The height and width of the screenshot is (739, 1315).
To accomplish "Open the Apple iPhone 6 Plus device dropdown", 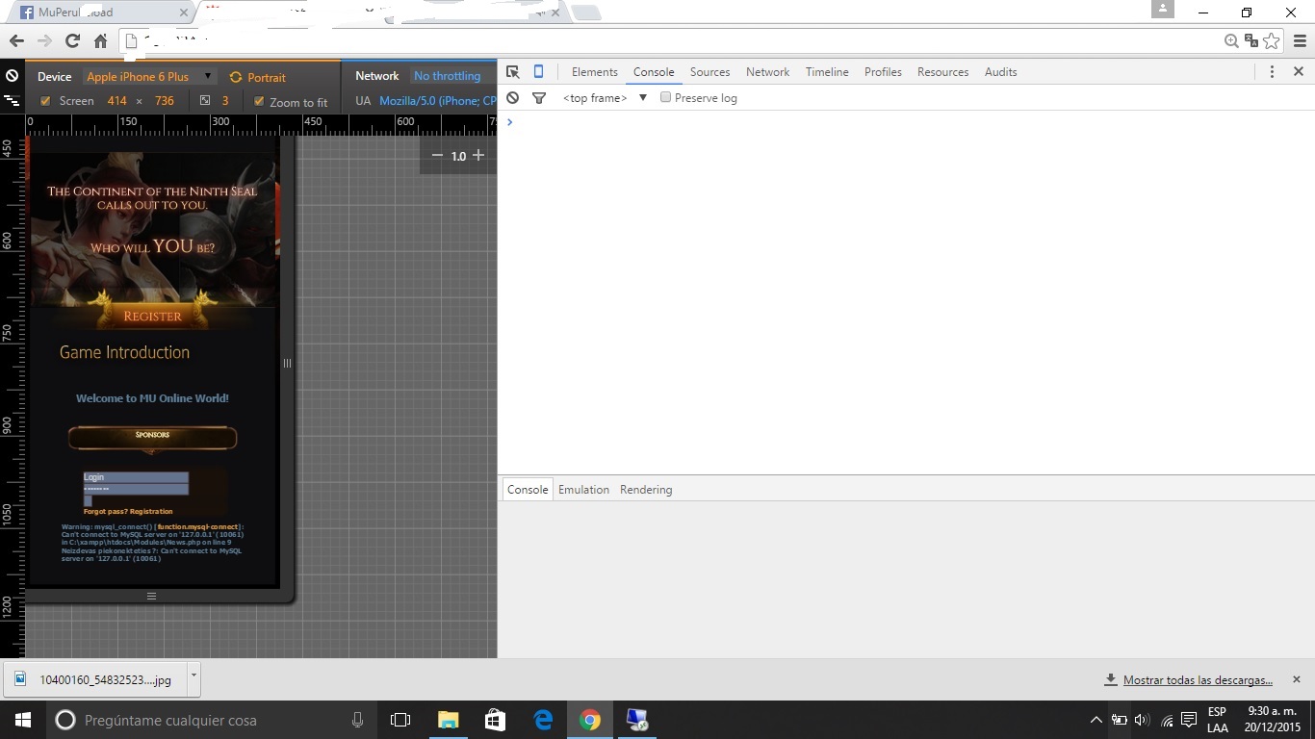I will [148, 77].
